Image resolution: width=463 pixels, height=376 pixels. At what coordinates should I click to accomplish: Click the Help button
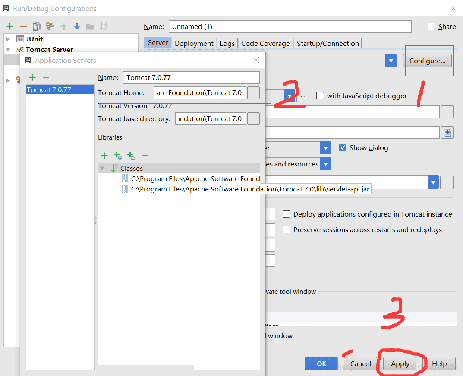pyautogui.click(x=439, y=363)
